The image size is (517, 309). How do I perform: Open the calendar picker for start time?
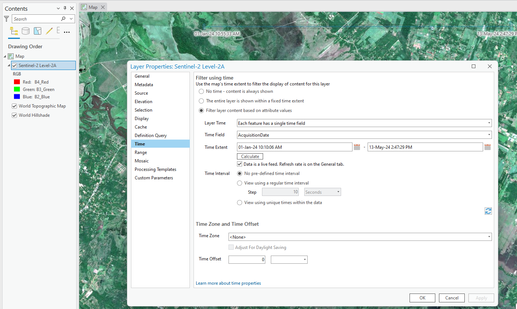(x=357, y=147)
